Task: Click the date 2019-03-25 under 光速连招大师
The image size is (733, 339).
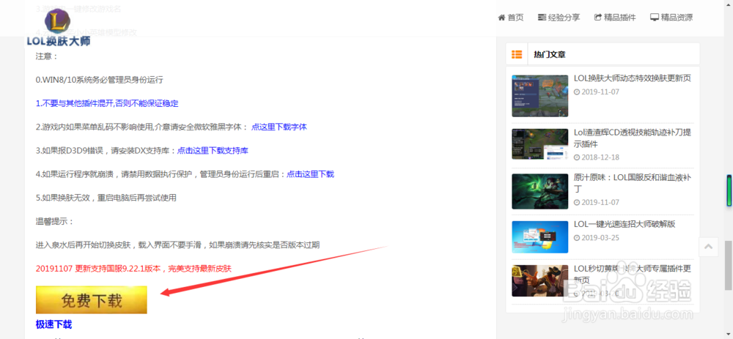Action: 597,238
